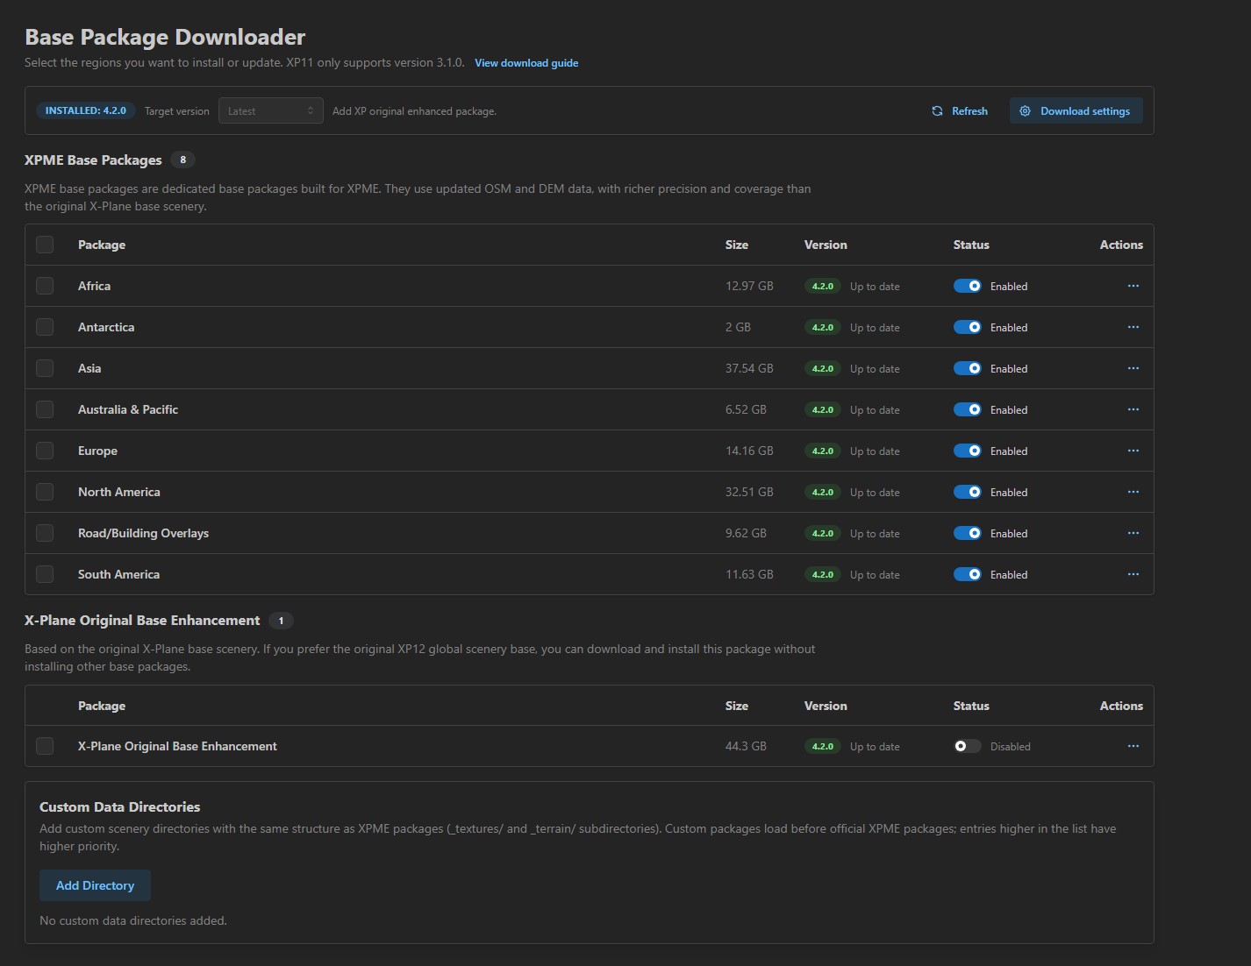The height and width of the screenshot is (966, 1251).
Task: Open actions menu for Asia package
Action: tap(1133, 368)
